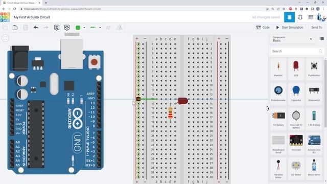Select the micro:bit component

(x=296, y=143)
